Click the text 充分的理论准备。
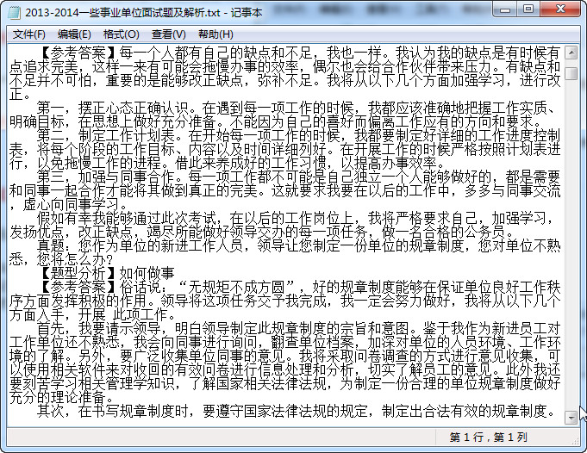587x453 pixels. [61, 398]
